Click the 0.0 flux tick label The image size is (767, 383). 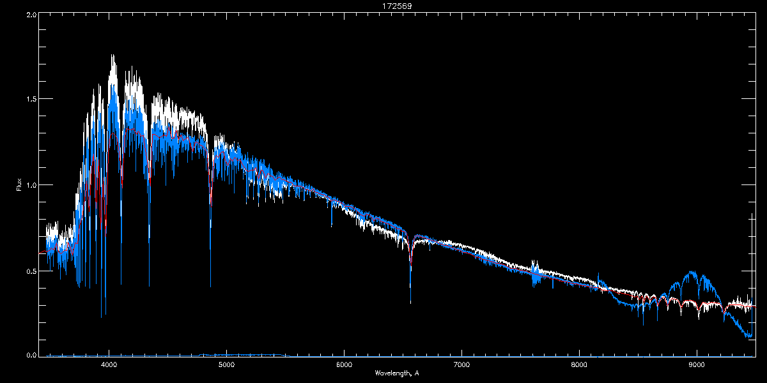pos(30,355)
